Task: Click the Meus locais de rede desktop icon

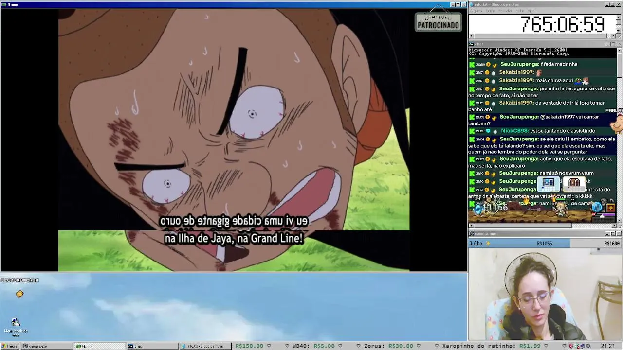Action: point(16,327)
